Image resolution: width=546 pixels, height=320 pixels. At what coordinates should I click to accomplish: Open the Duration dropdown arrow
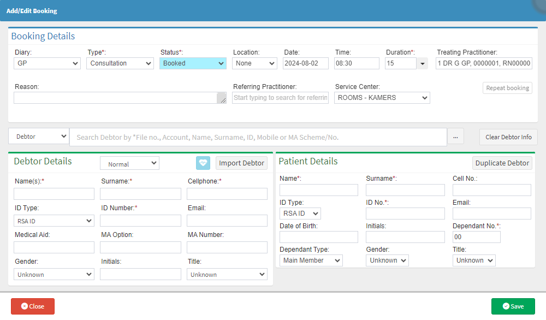422,63
